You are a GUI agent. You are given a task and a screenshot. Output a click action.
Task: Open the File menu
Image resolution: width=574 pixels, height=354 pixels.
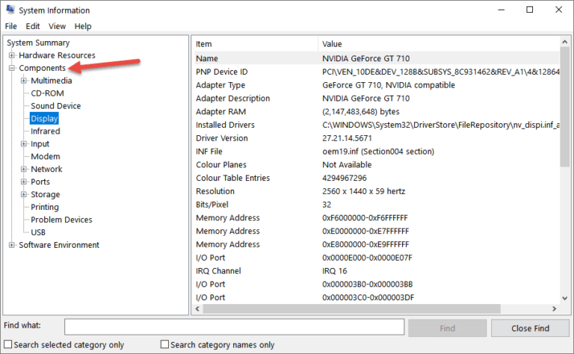[x=11, y=26]
